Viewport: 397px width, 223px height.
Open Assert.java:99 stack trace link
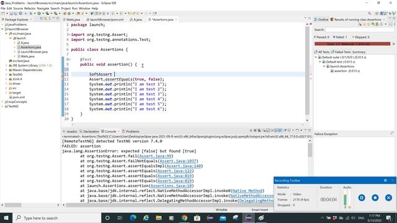[x=155, y=156]
